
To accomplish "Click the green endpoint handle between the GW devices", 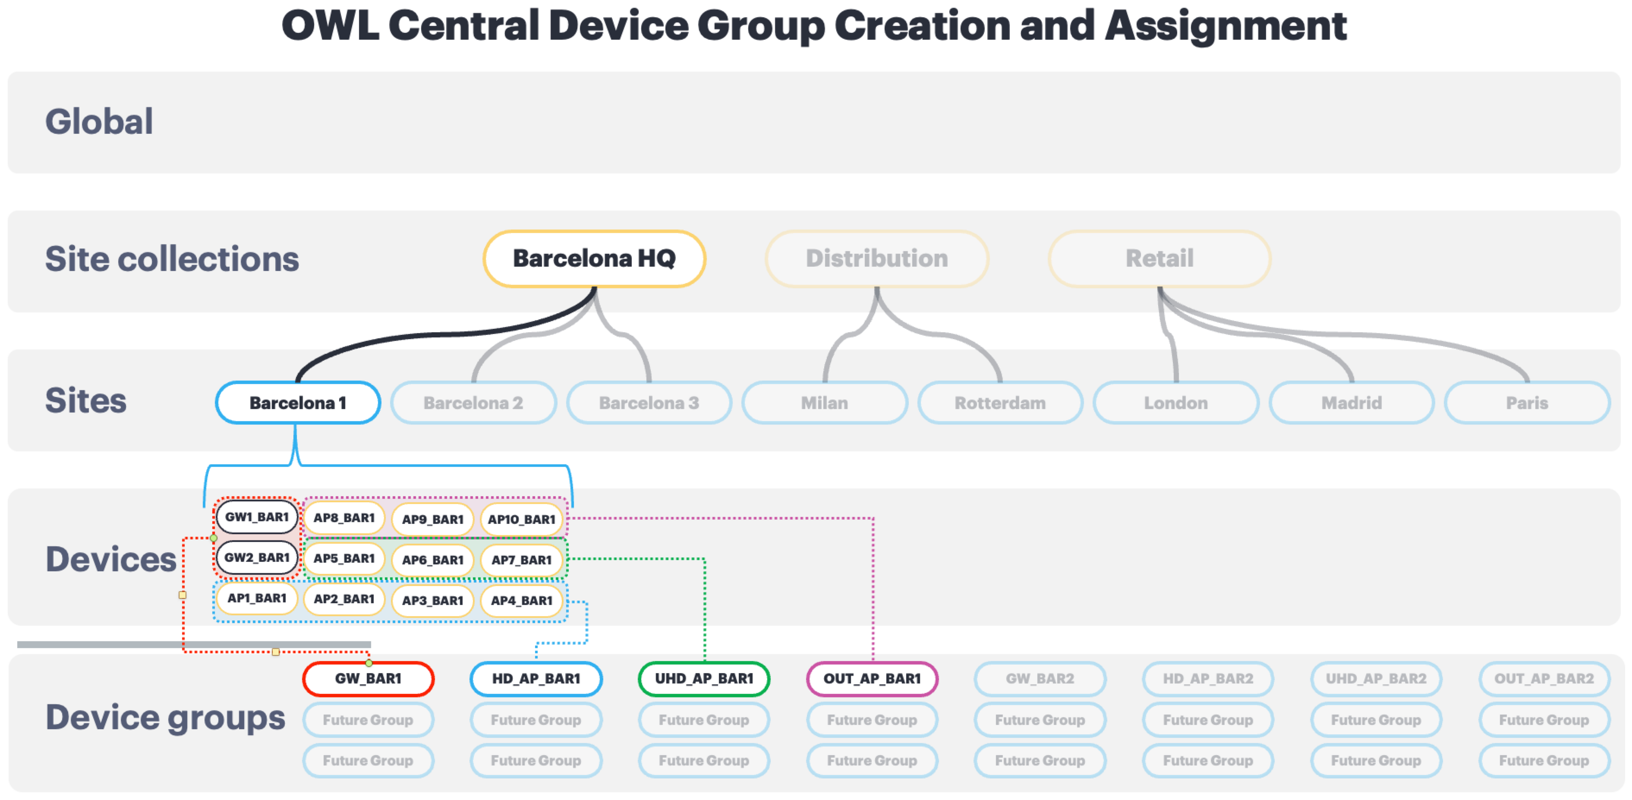I will [214, 539].
